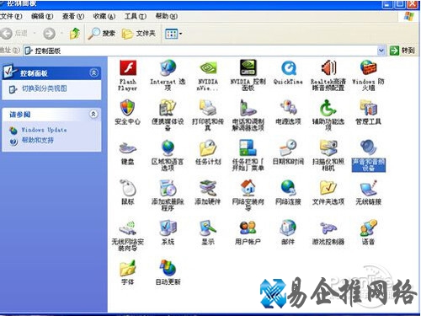The height and width of the screenshot is (316, 421).
Task: Open 网络安装向导 icon
Action: [x=248, y=195]
